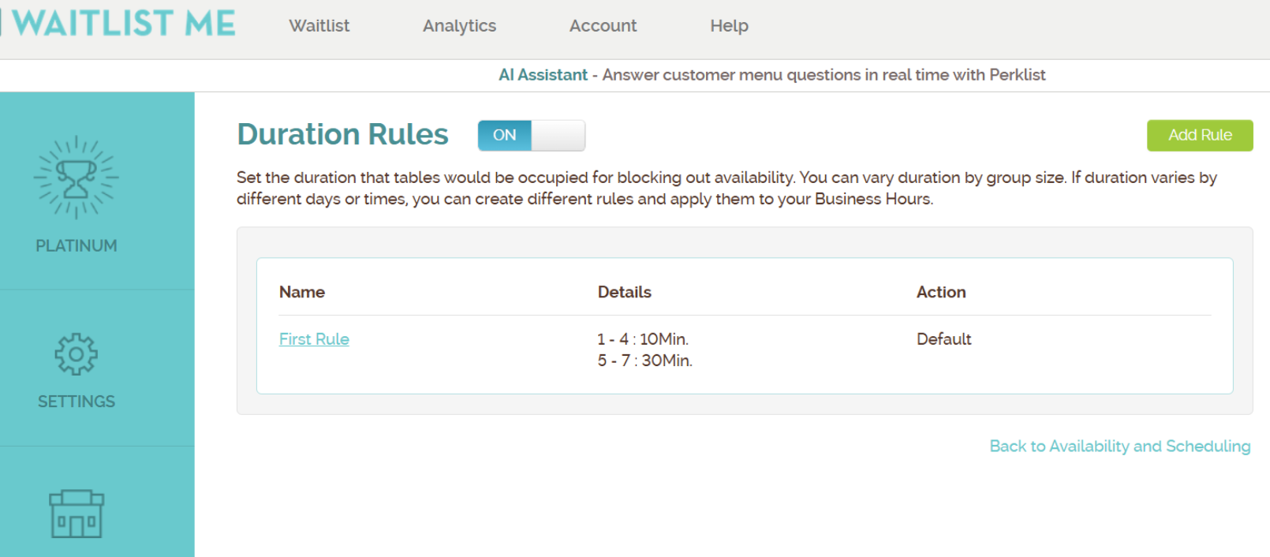Image resolution: width=1270 pixels, height=557 pixels.
Task: Click the storefront icon in the sidebar
Action: (75, 514)
